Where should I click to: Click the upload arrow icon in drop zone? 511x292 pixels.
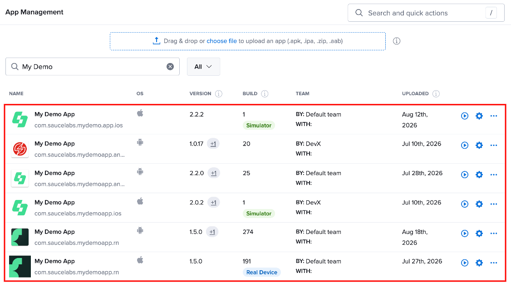pos(157,41)
